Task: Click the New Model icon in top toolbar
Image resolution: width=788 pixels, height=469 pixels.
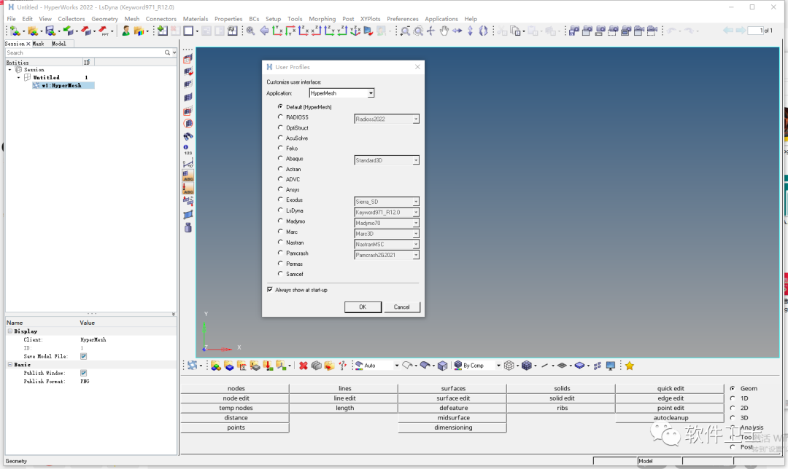Action: (x=15, y=31)
